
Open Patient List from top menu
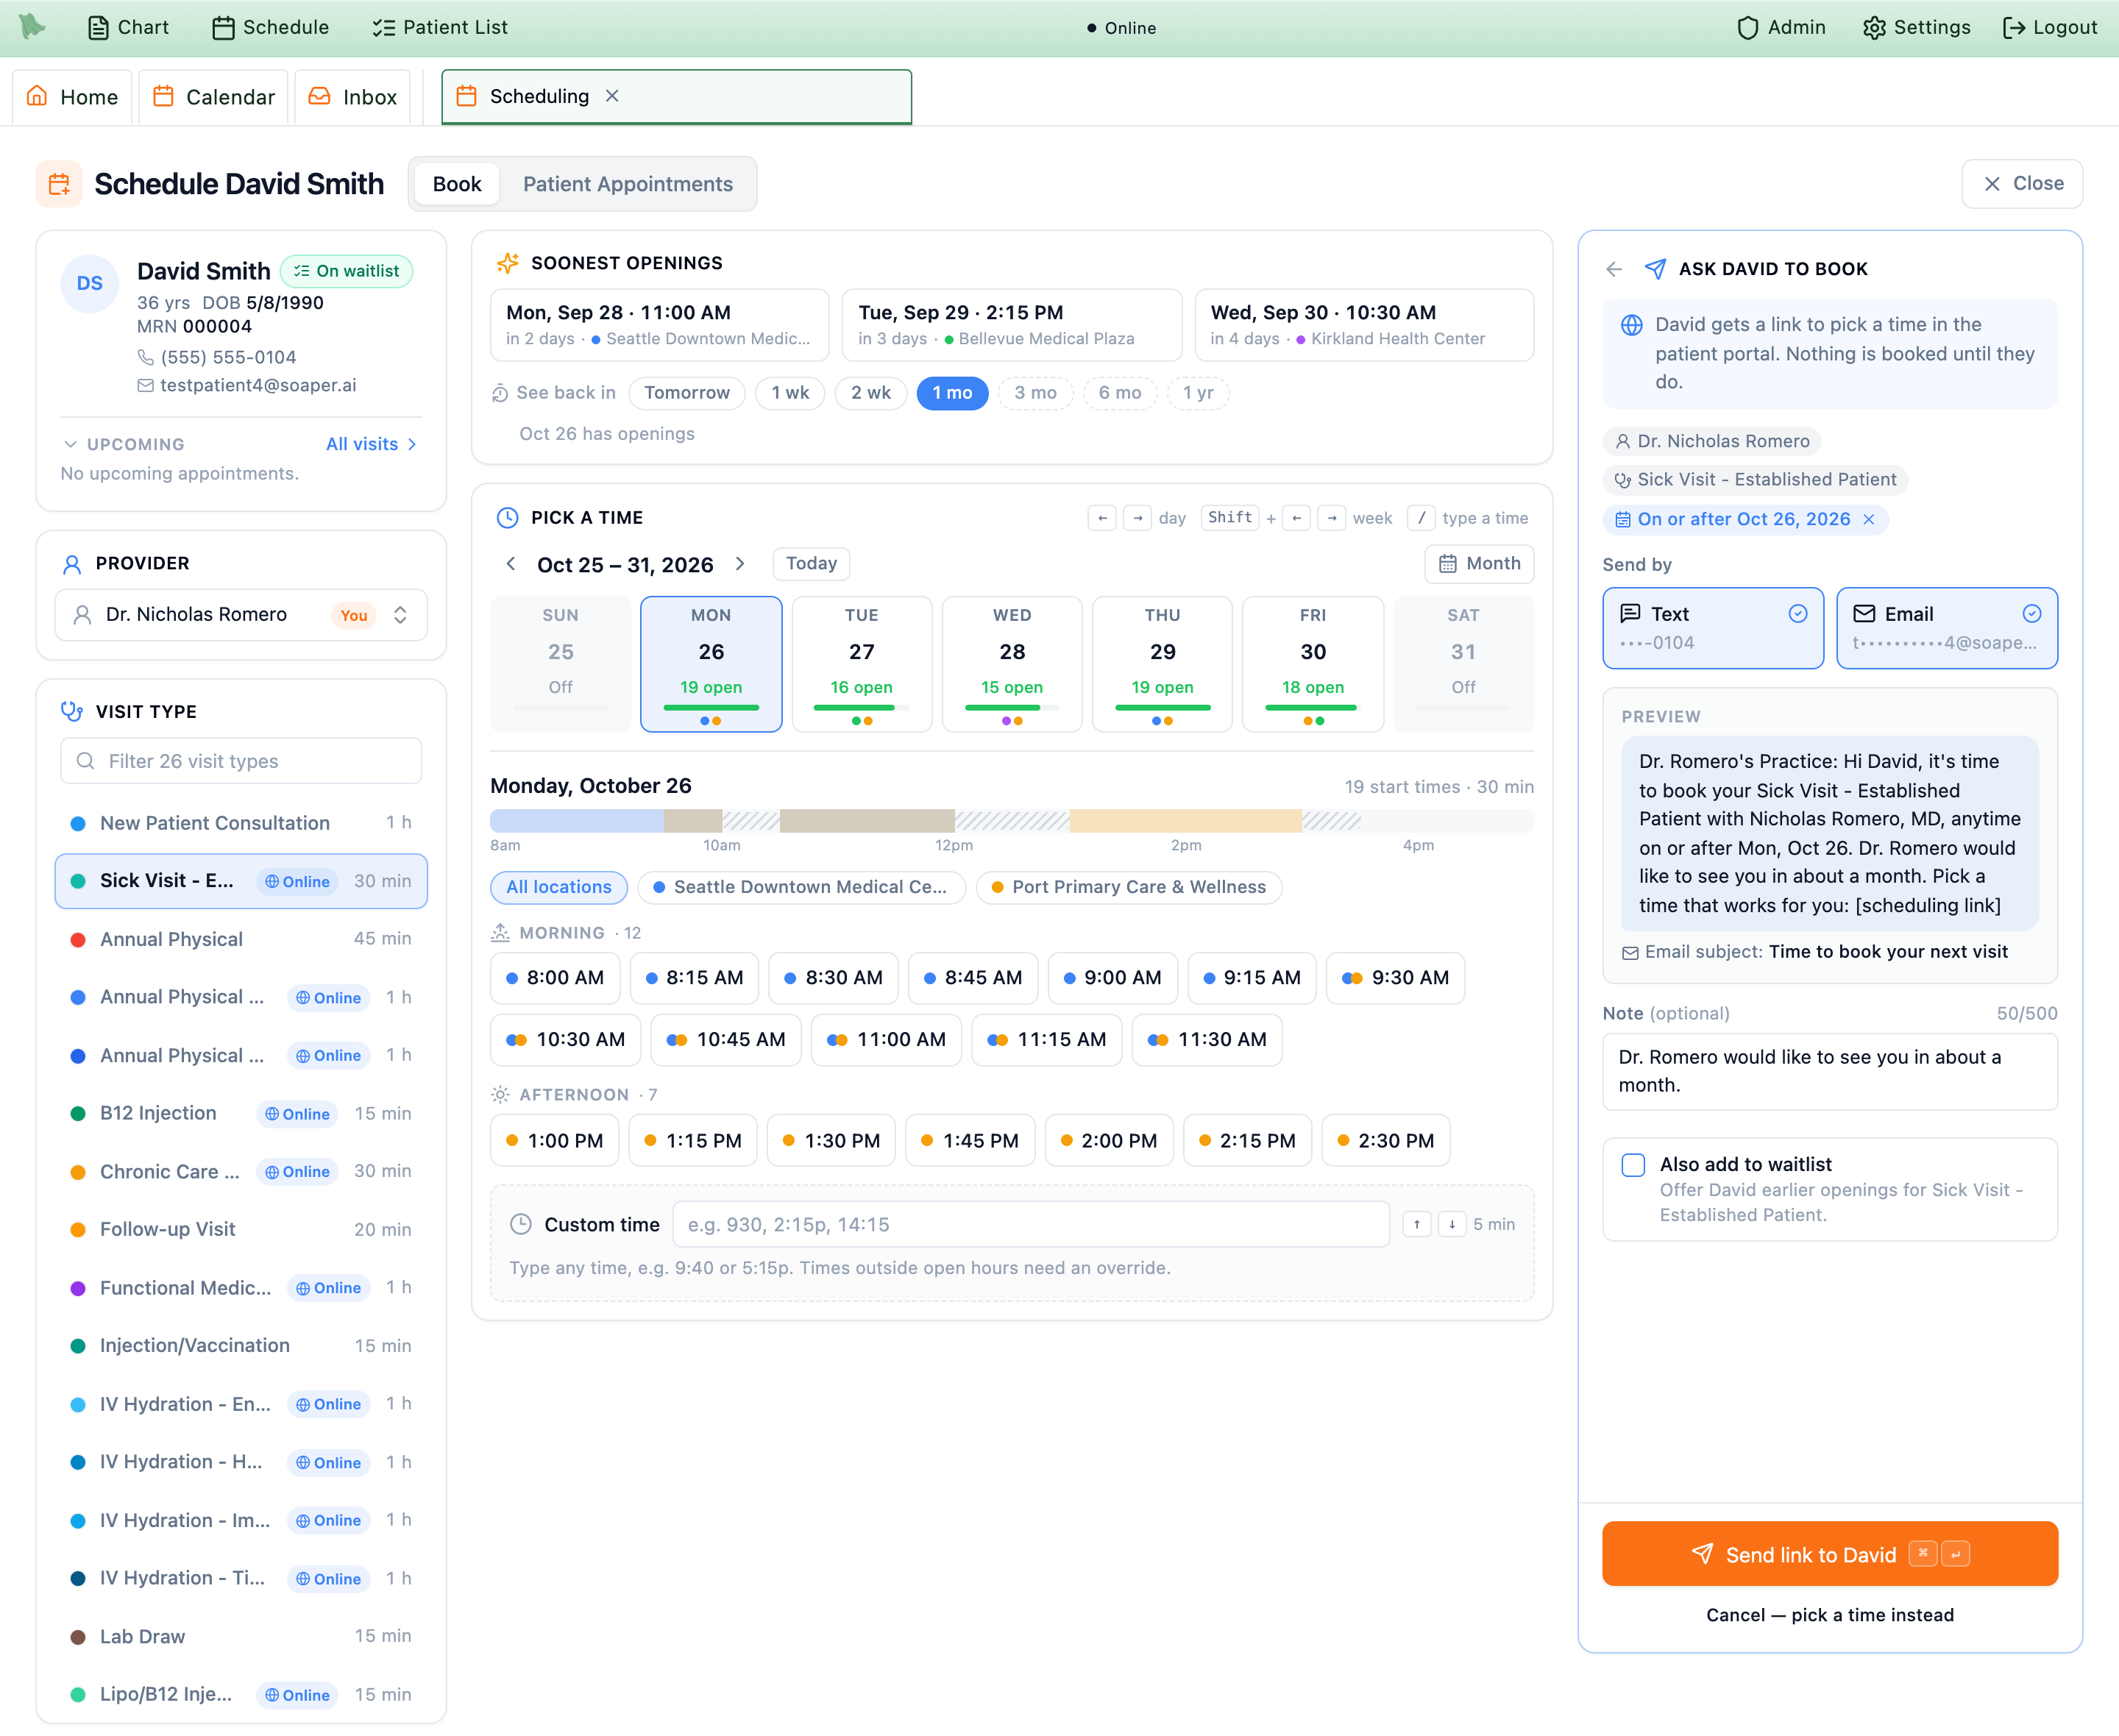(x=440, y=27)
